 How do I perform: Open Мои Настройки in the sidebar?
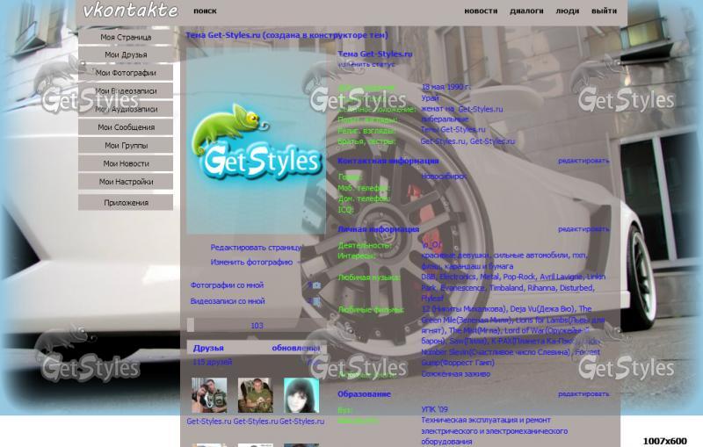point(126,182)
